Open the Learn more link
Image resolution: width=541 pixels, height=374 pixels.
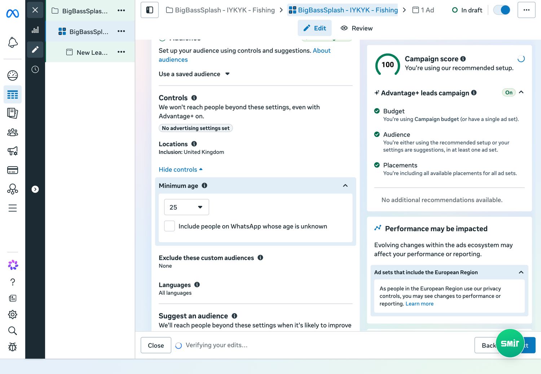coord(419,304)
